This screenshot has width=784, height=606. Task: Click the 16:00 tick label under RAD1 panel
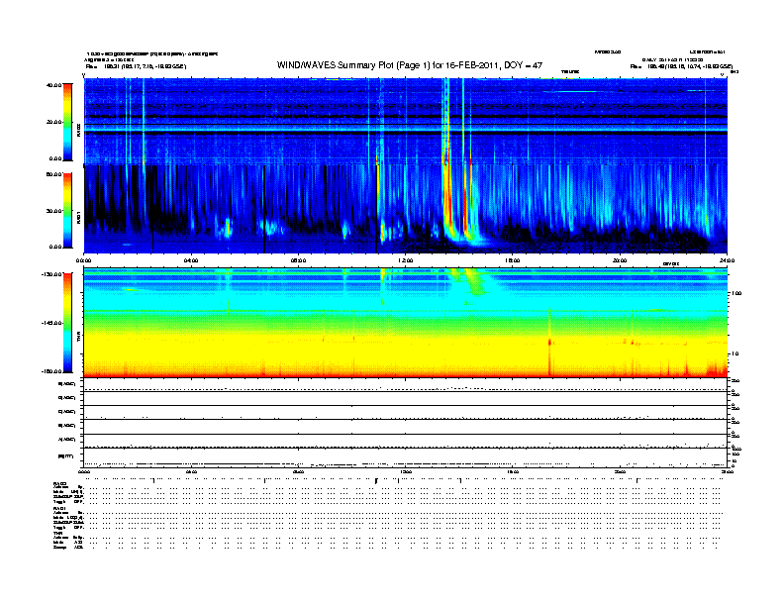pos(513,260)
